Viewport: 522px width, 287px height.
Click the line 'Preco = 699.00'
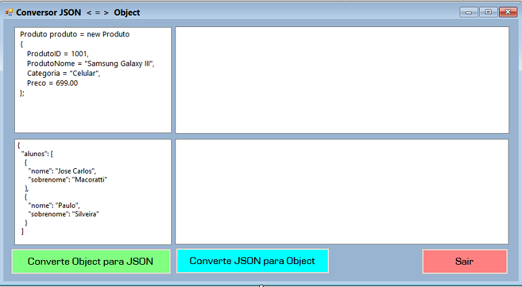click(x=52, y=83)
